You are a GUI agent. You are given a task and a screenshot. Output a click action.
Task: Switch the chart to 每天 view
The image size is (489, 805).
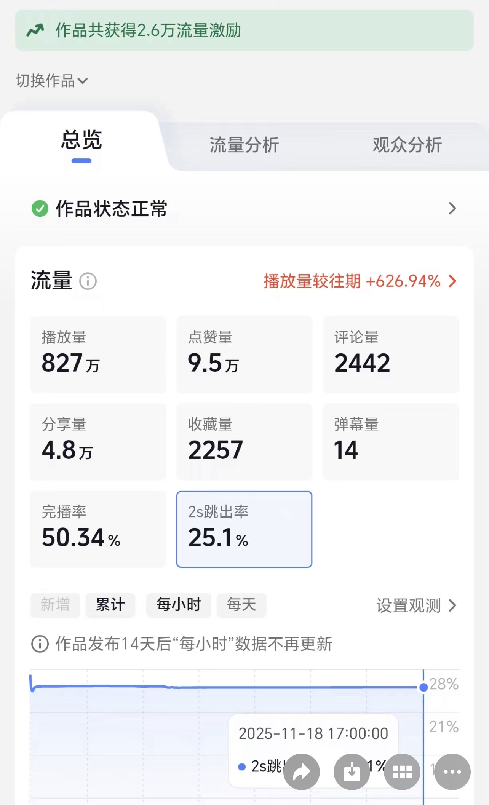(x=241, y=605)
